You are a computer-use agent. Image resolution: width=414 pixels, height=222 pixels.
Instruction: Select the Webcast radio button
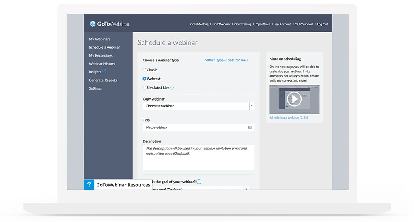click(144, 79)
